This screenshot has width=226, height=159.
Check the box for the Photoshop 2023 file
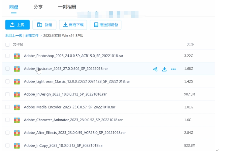click(8, 56)
